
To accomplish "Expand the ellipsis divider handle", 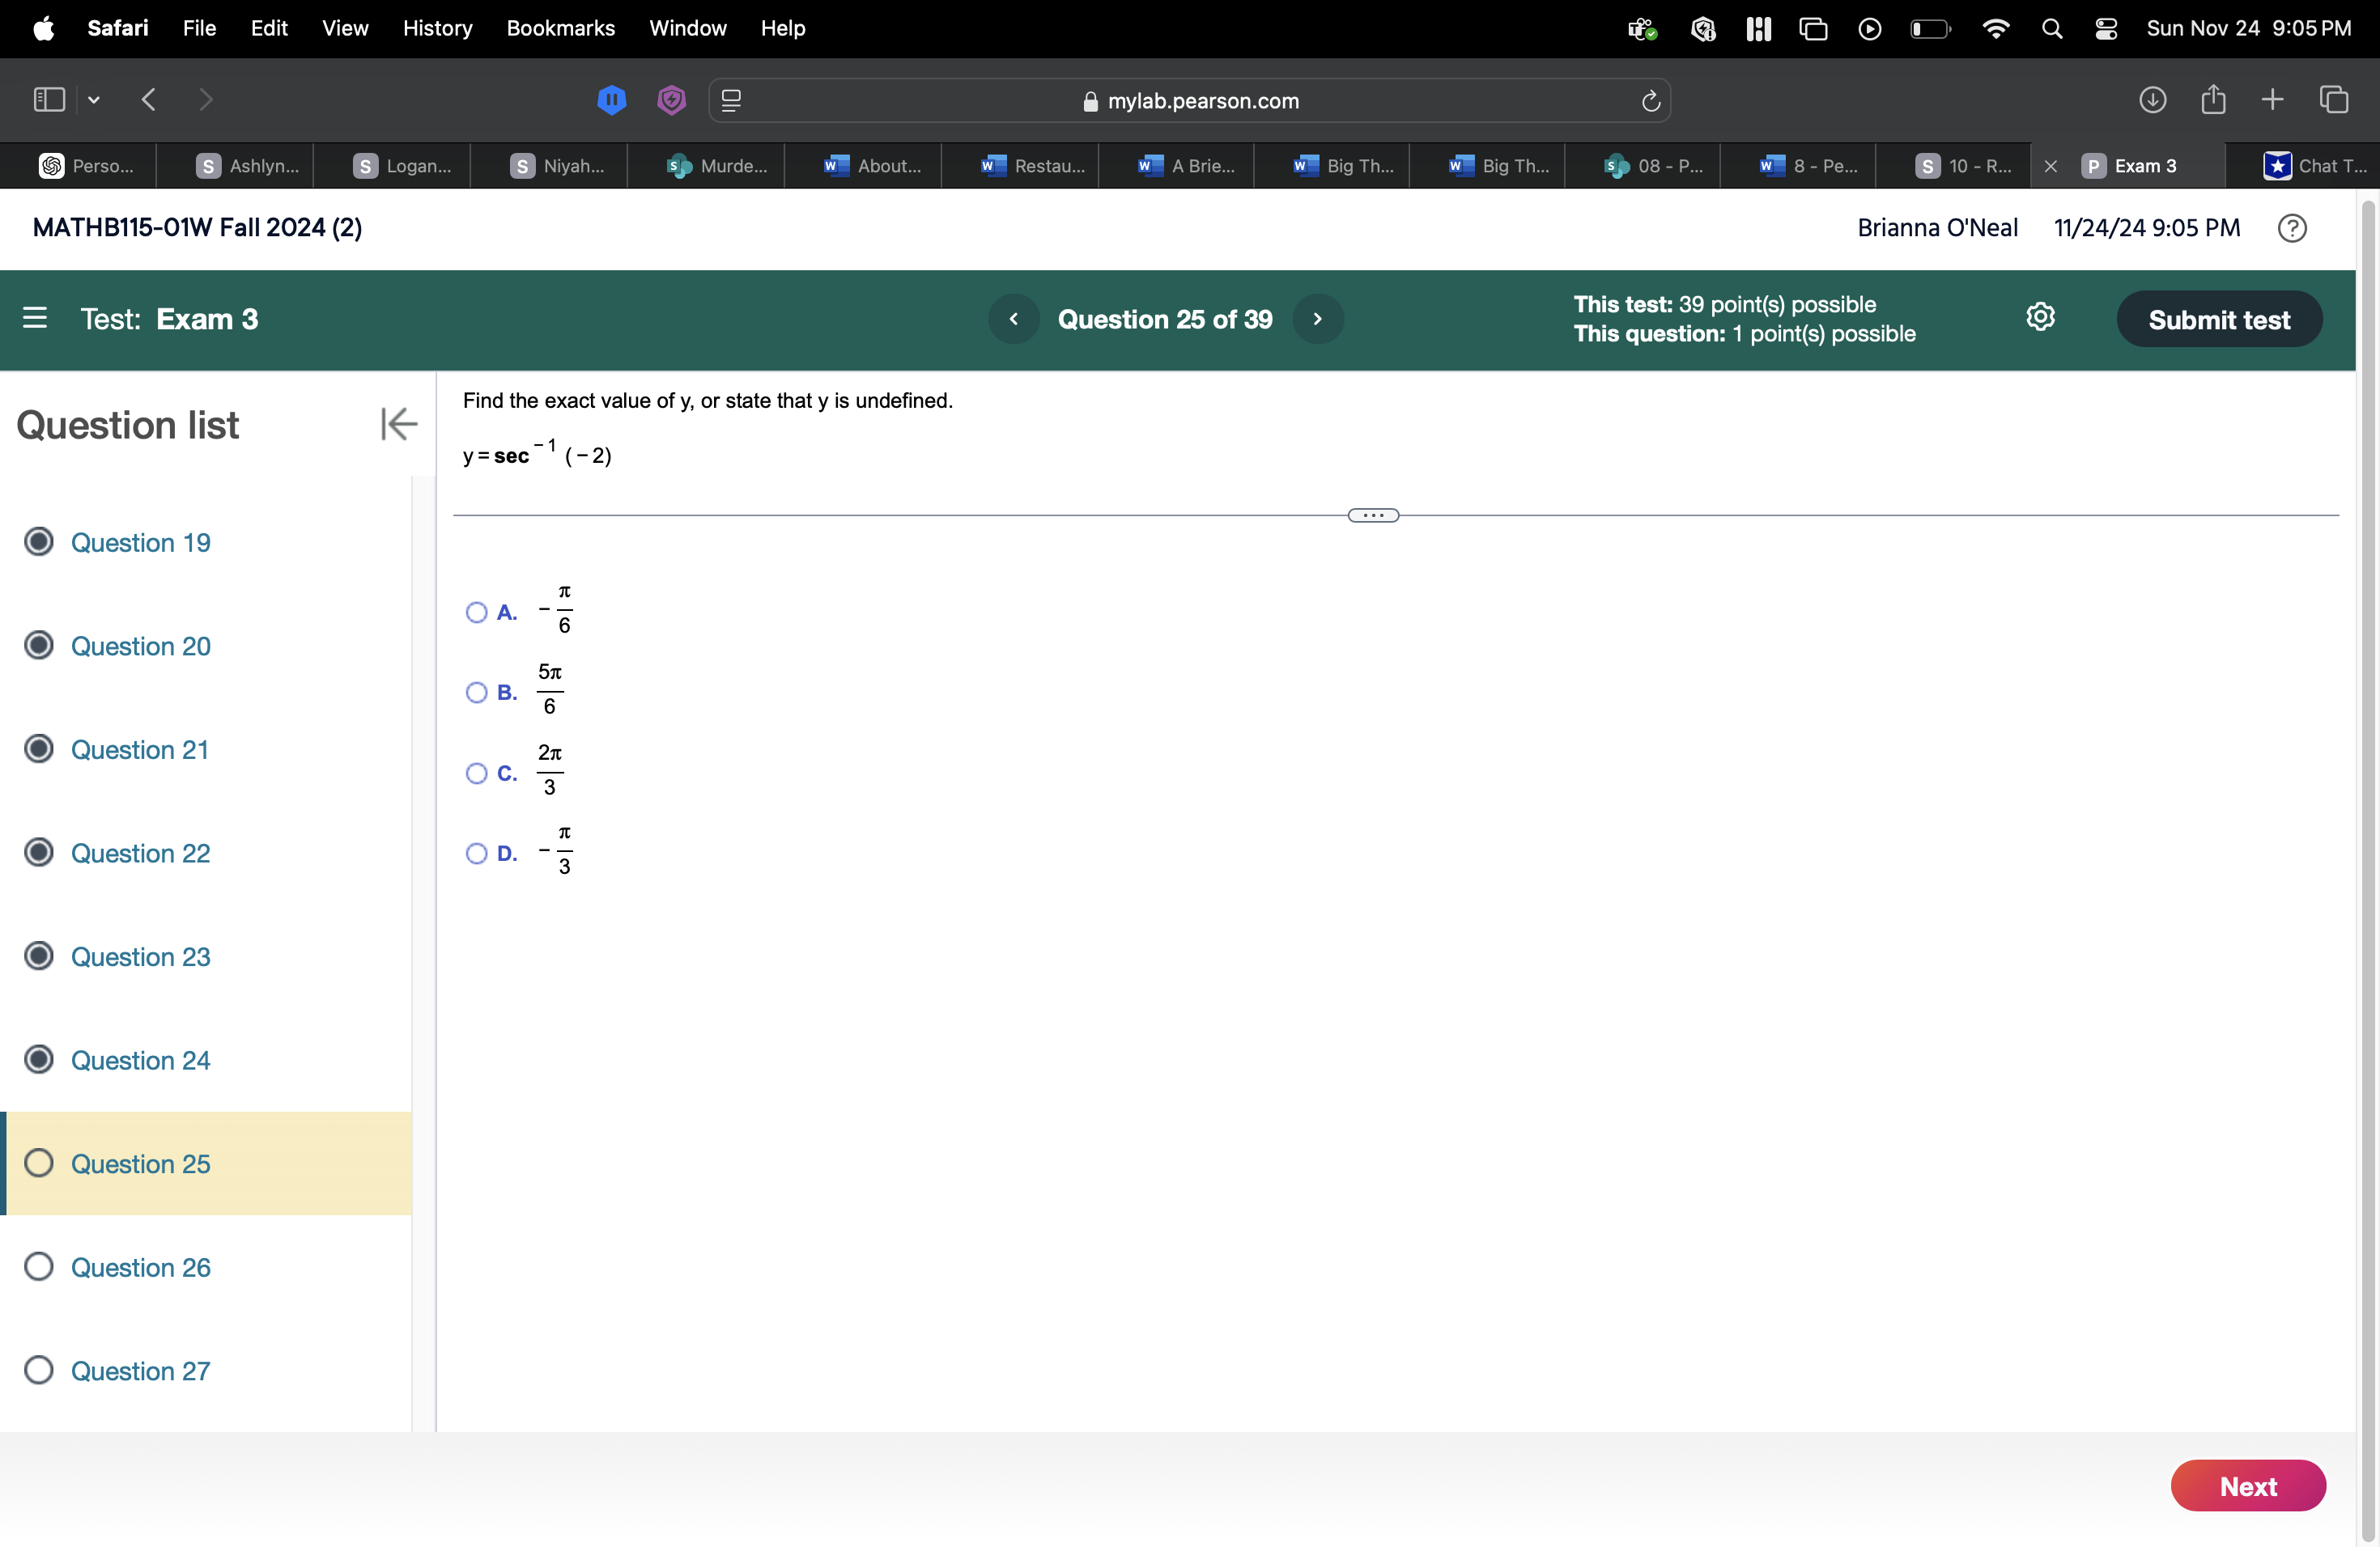I will [x=1373, y=515].
